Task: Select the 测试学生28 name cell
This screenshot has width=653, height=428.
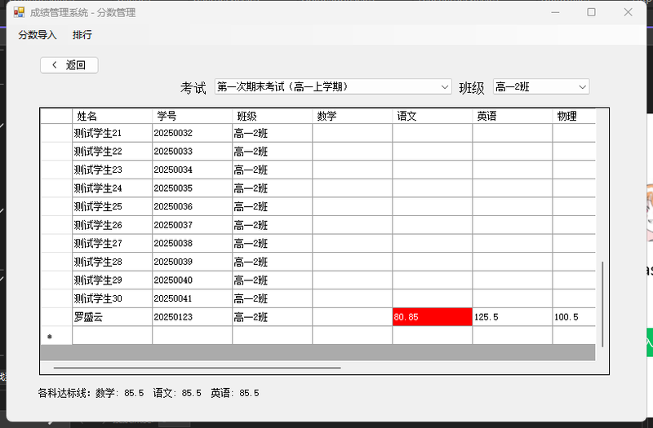Action: point(113,262)
